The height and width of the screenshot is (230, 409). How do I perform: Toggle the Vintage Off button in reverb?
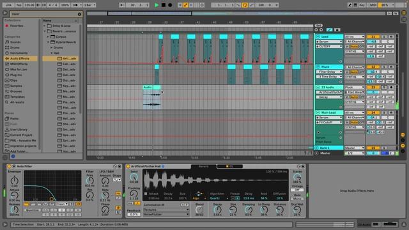point(297,190)
